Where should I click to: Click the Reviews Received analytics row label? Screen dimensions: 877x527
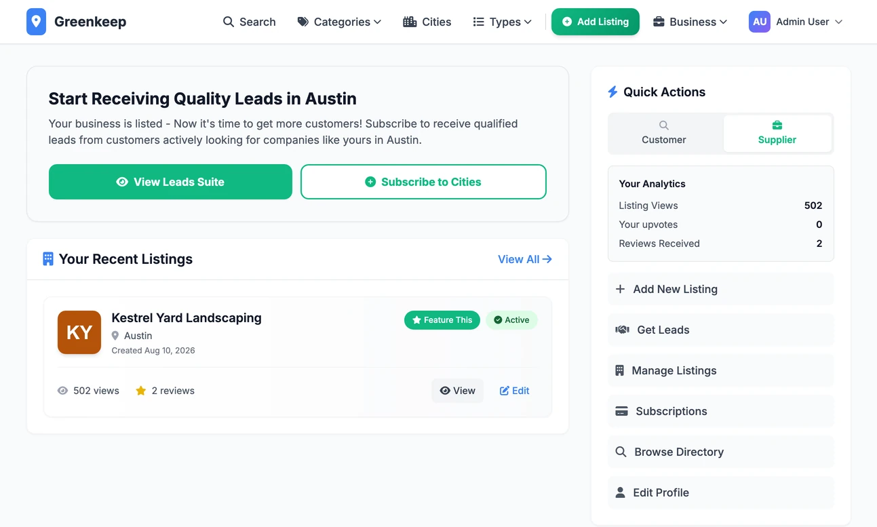click(659, 243)
